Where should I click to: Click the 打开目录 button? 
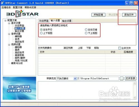click(x=130, y=79)
